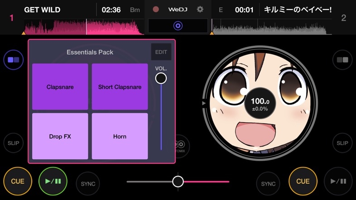Click deck 2 time 00:01
Viewport: 356px width, 200px height.
pos(244,10)
